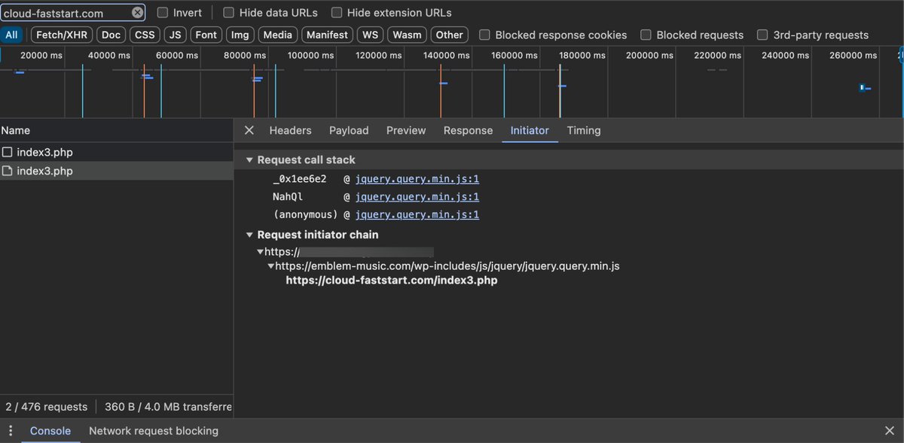Check Blocked response cookies
This screenshot has width=904, height=443.
tap(485, 35)
